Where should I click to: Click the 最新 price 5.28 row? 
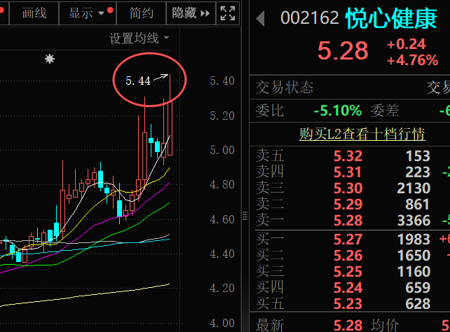pos(348,325)
